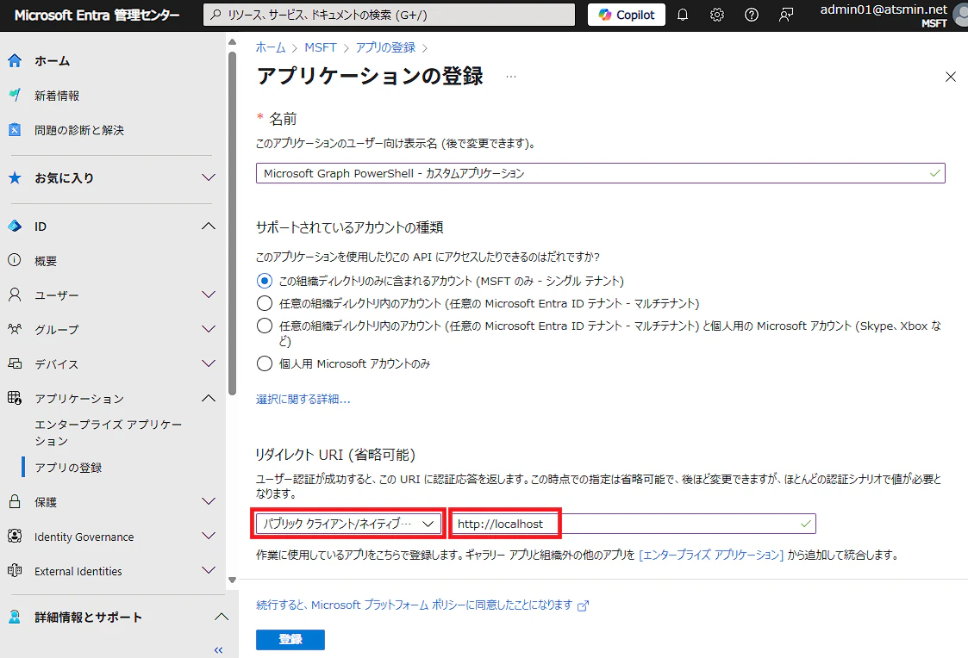Click the 詳細情報とサポート person icon
968x658 pixels.
(x=15, y=617)
